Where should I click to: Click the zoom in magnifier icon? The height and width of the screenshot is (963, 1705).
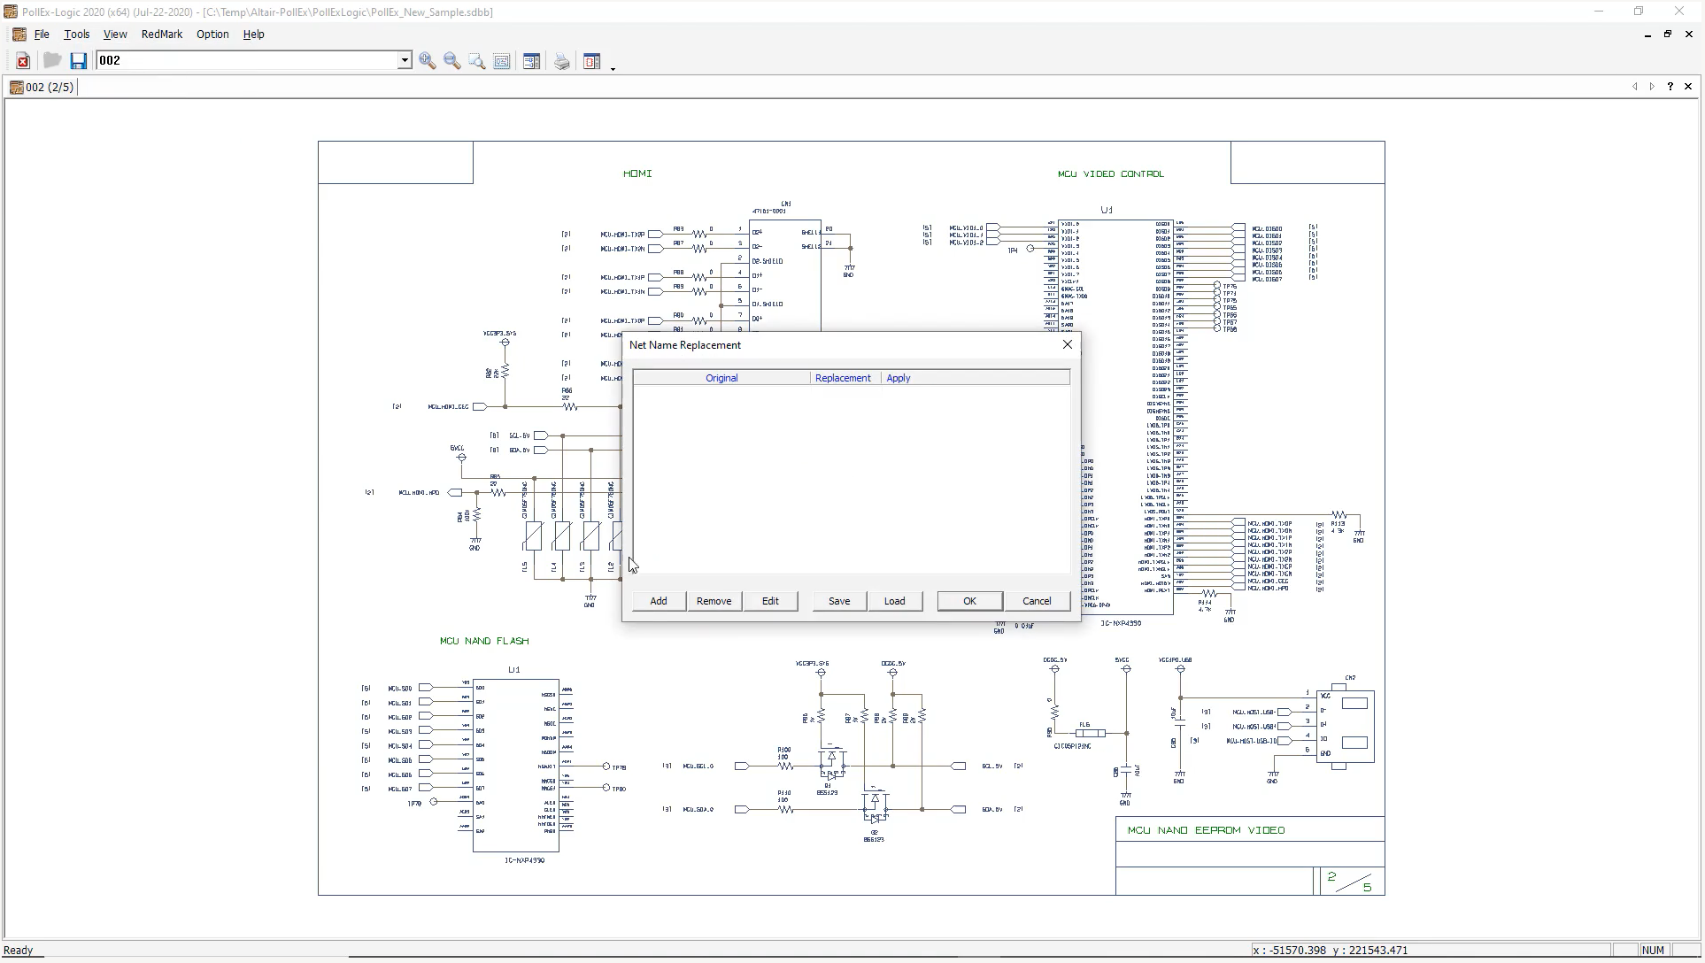click(428, 61)
